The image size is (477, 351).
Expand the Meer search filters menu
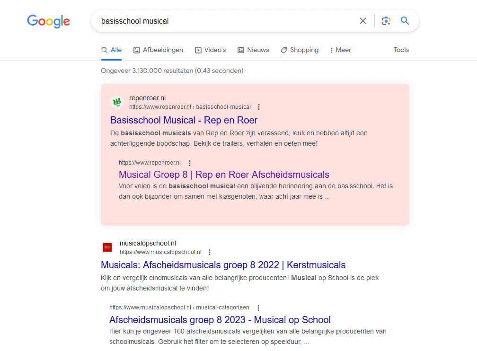pyautogui.click(x=341, y=50)
